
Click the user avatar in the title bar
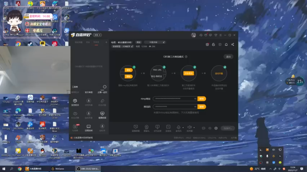[193, 35]
